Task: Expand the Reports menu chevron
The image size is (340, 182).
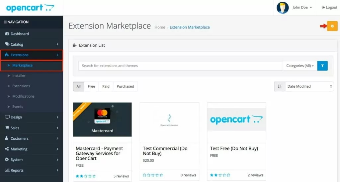Action: (x=57, y=170)
